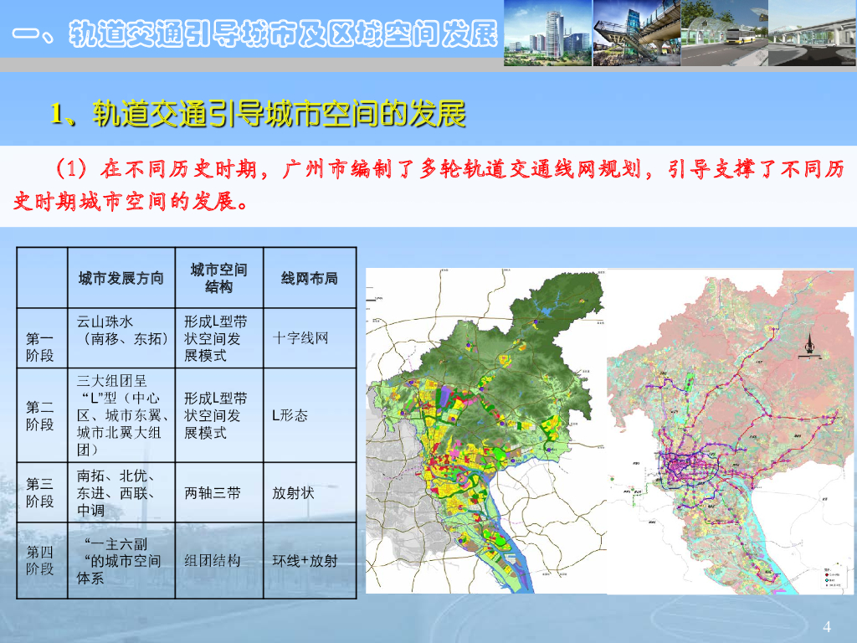This screenshot has width=857, height=643.
Task: Click the north arrow compass on the right map
Action: [x=809, y=347]
